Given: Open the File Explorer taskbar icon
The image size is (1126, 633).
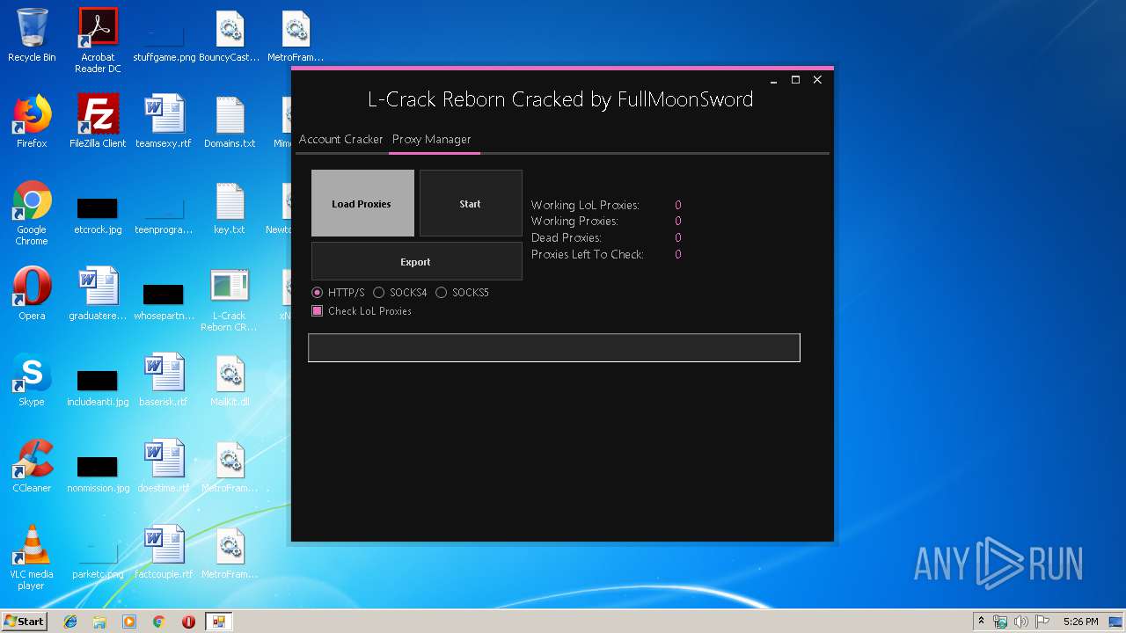Looking at the screenshot, I should (x=99, y=622).
